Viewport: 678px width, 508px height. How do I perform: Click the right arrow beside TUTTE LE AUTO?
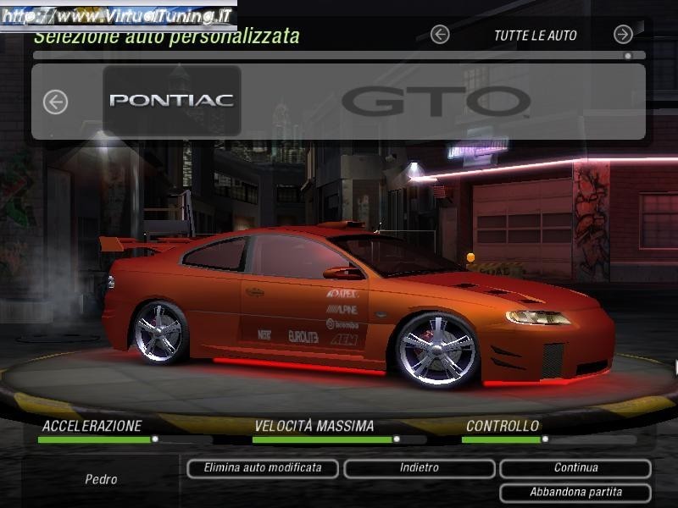[x=623, y=35]
